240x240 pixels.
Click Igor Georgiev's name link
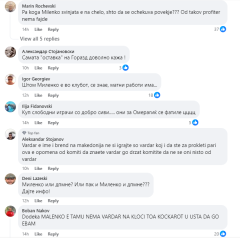pos(36,79)
